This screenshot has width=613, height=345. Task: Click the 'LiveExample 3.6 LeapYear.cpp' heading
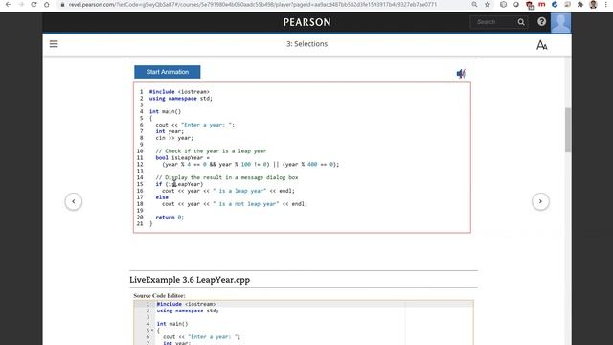pyautogui.click(x=190, y=280)
